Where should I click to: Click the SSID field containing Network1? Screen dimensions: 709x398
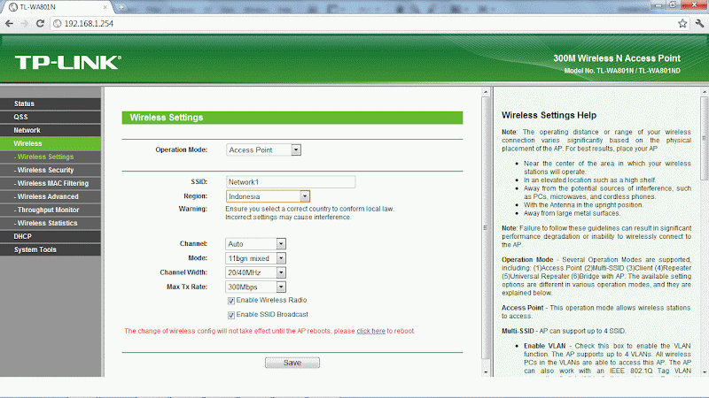[x=291, y=182]
